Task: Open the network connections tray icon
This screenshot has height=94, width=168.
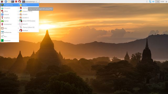Action: click(150, 2)
